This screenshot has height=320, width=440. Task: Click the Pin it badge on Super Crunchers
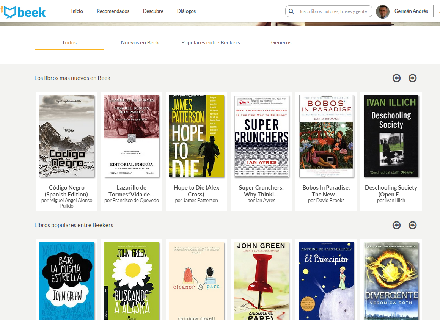click(244, 103)
